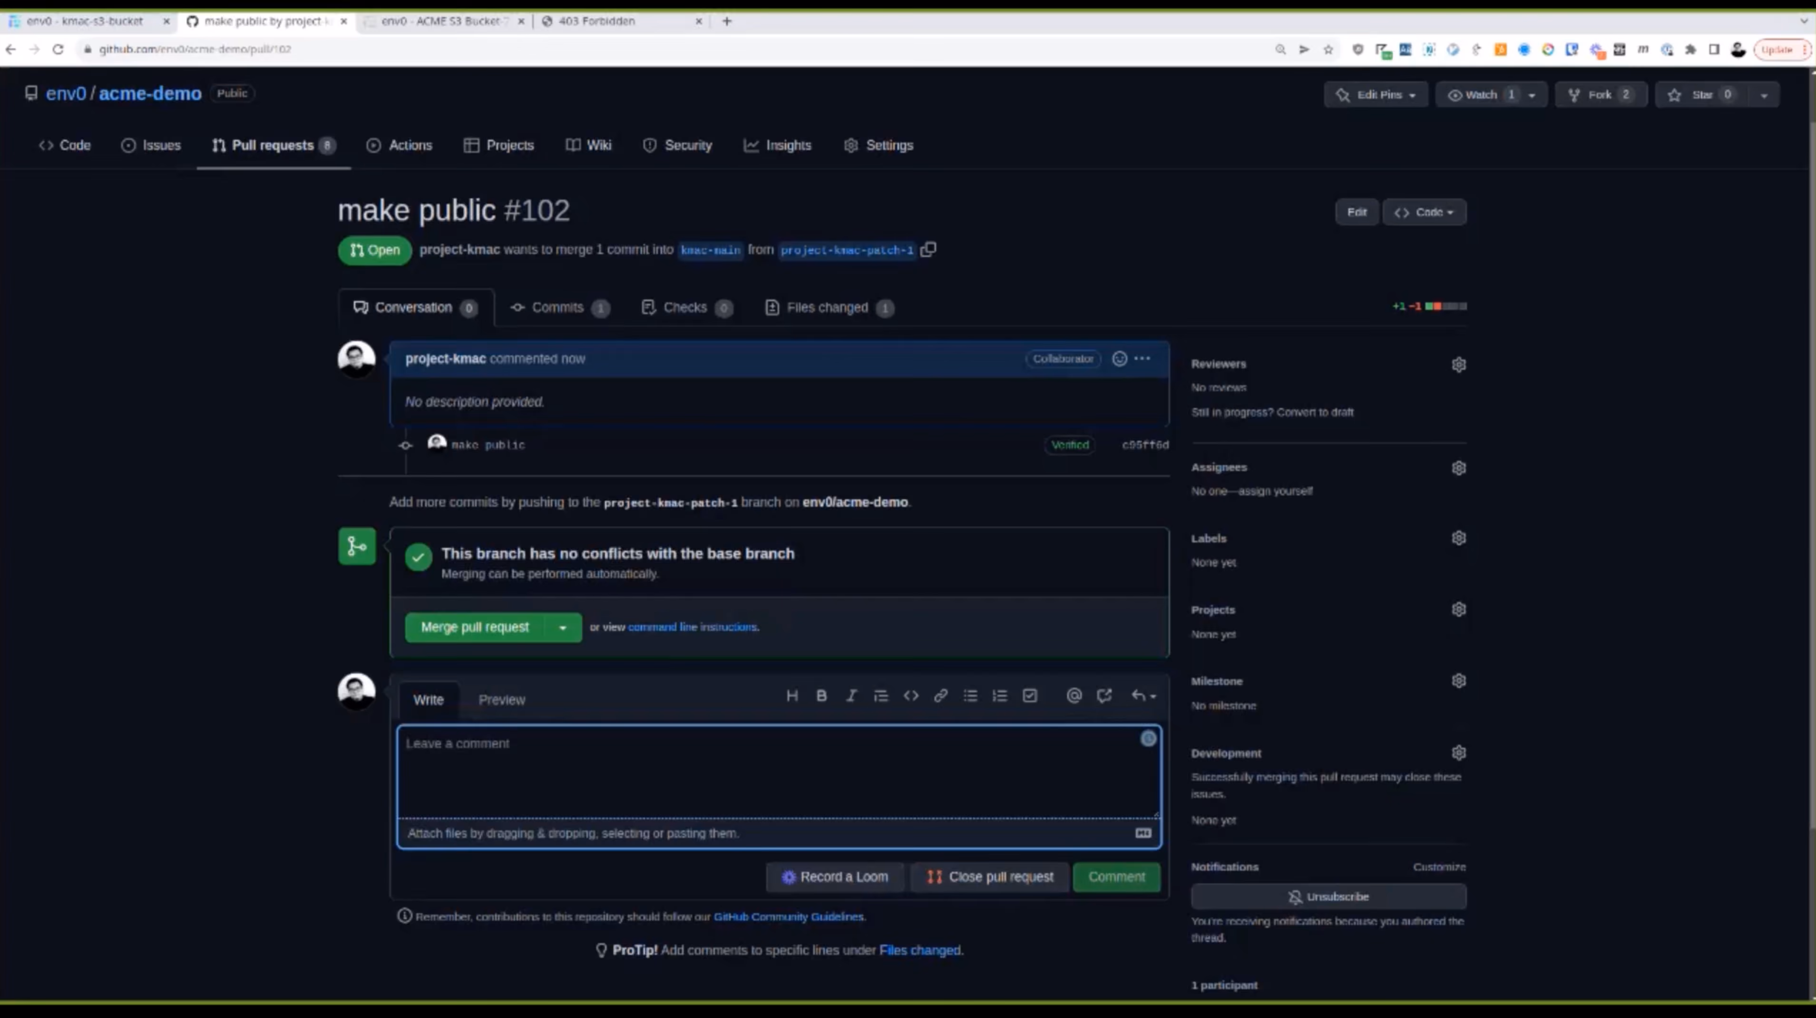This screenshot has height=1018, width=1816.
Task: Open the Projects gear settings
Action: pos(1459,609)
